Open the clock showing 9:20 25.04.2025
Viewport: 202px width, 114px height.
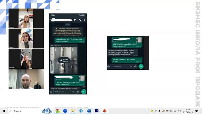coord(188,111)
